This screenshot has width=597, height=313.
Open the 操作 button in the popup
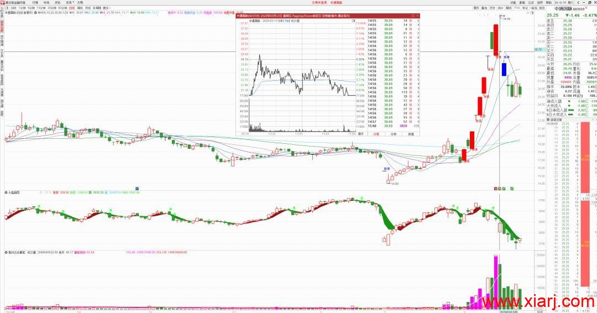tap(361, 134)
